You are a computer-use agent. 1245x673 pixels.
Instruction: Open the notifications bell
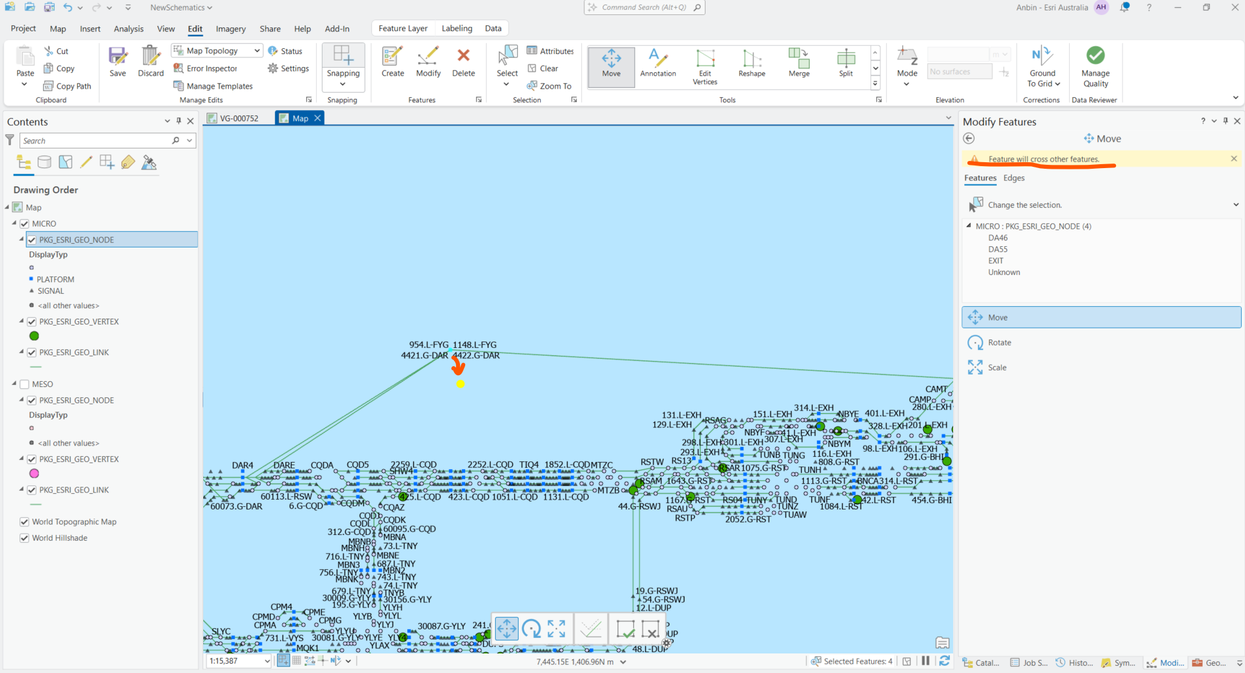click(1124, 8)
